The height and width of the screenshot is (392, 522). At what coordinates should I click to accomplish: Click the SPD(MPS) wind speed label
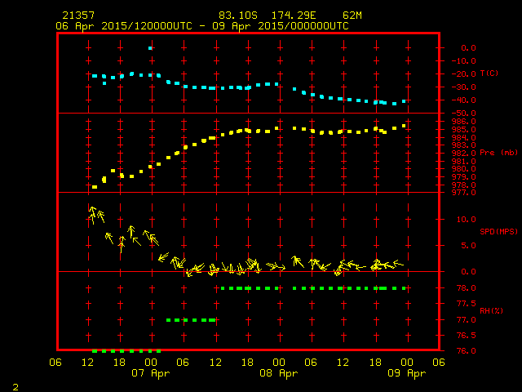pyautogui.click(x=498, y=231)
